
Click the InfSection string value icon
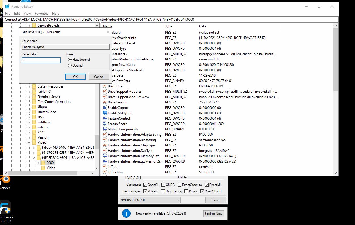click(x=105, y=172)
